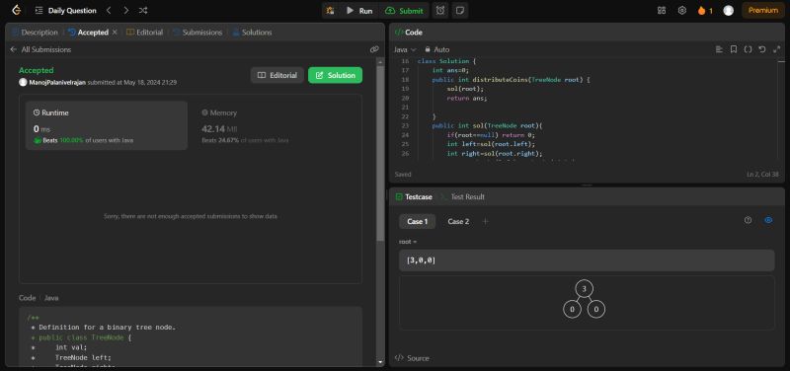Click scrollbar down arrow in left panel
790x371 pixels.
pos(380,362)
